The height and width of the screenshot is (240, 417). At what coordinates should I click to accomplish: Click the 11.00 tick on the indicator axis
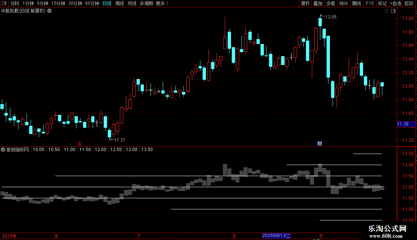408,209
